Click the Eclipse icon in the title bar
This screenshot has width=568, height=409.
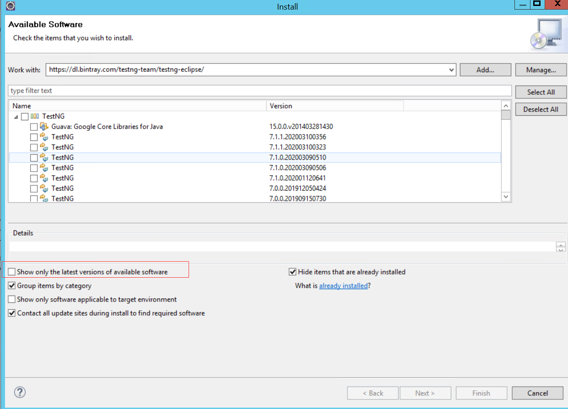pos(10,6)
